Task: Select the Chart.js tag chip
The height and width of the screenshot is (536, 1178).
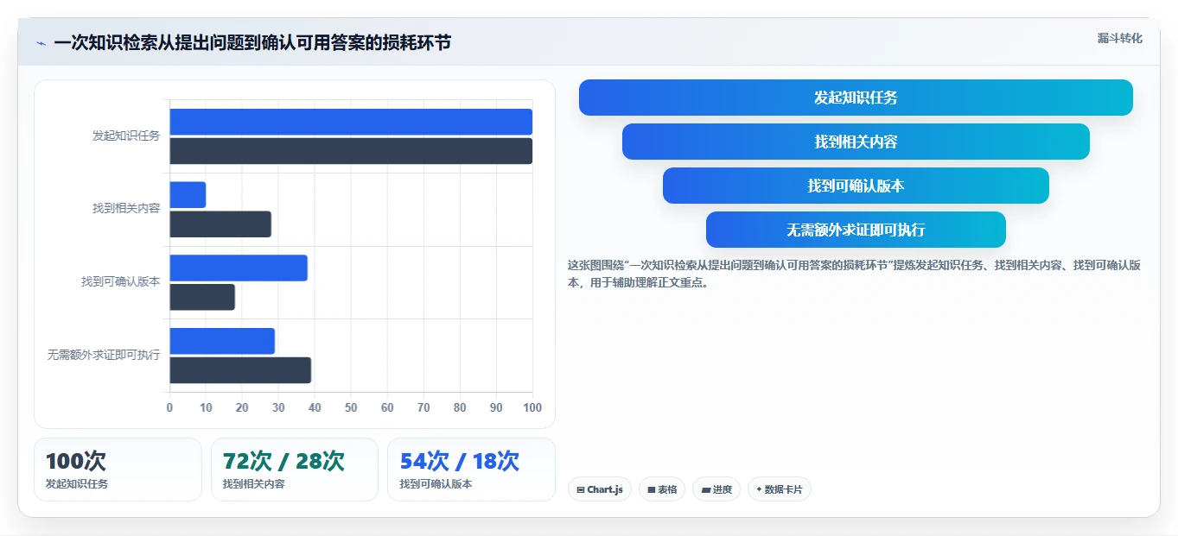Action: [x=600, y=489]
